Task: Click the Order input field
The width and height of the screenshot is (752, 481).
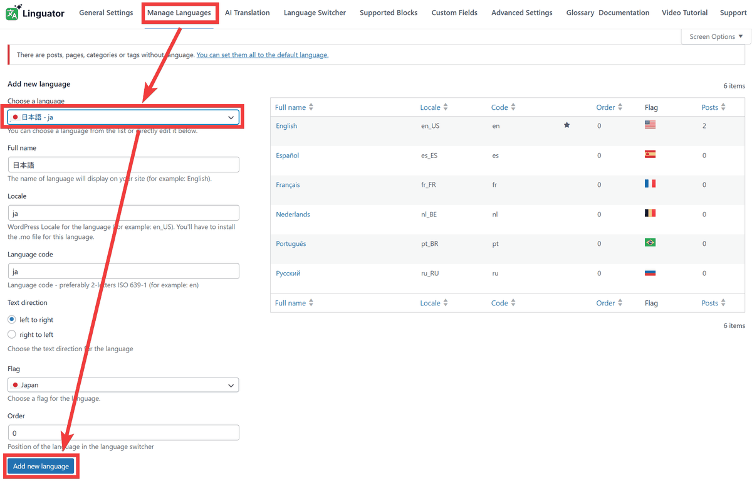Action: [123, 433]
